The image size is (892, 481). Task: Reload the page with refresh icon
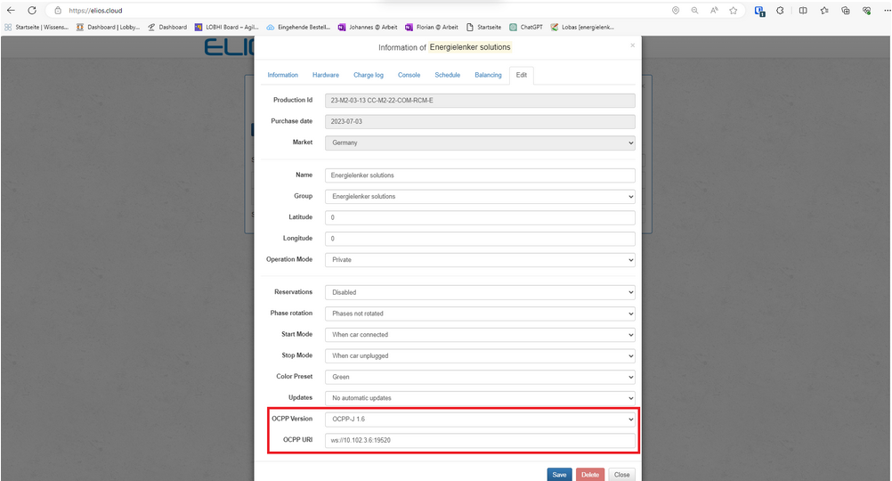[x=32, y=11]
